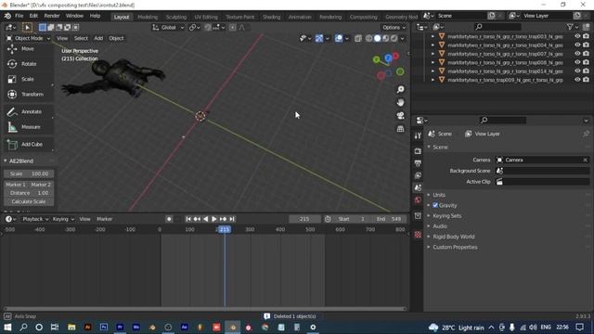Image resolution: width=594 pixels, height=334 pixels.
Task: Open the World properties tab
Action: 418,200
